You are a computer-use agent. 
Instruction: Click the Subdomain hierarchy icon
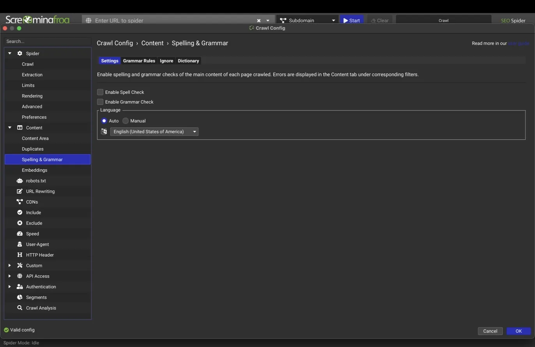(283, 21)
